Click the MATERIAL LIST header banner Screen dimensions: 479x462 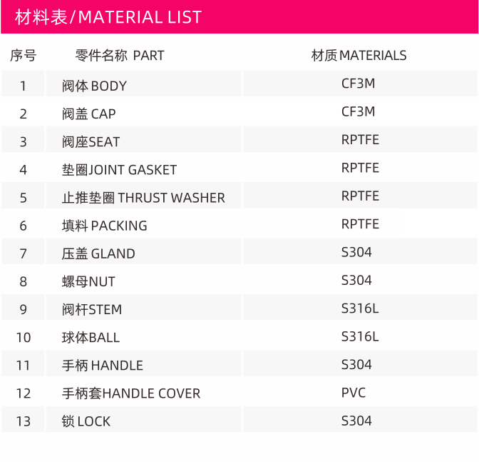(239, 17)
